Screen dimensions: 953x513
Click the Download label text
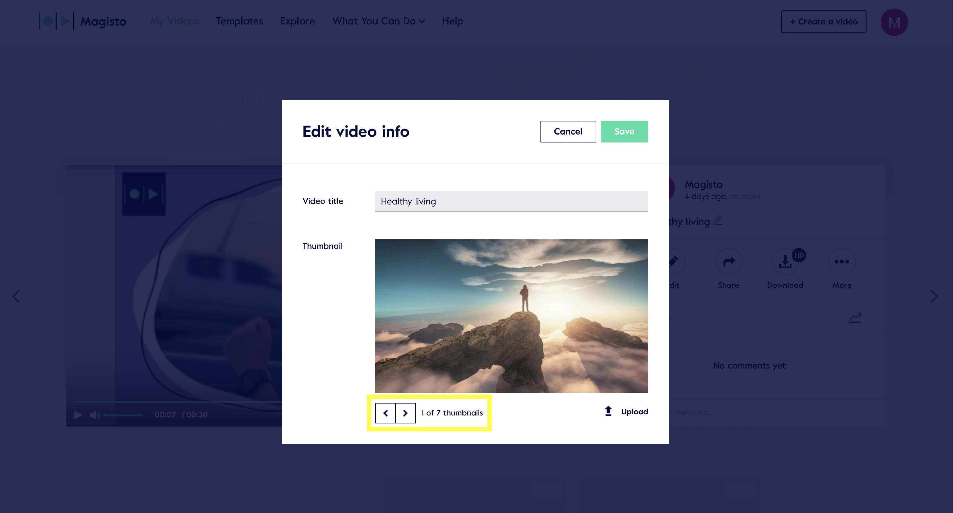tap(785, 285)
